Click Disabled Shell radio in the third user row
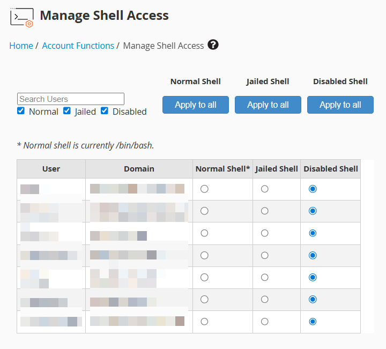Viewport: 386px width, 349px height. (313, 233)
